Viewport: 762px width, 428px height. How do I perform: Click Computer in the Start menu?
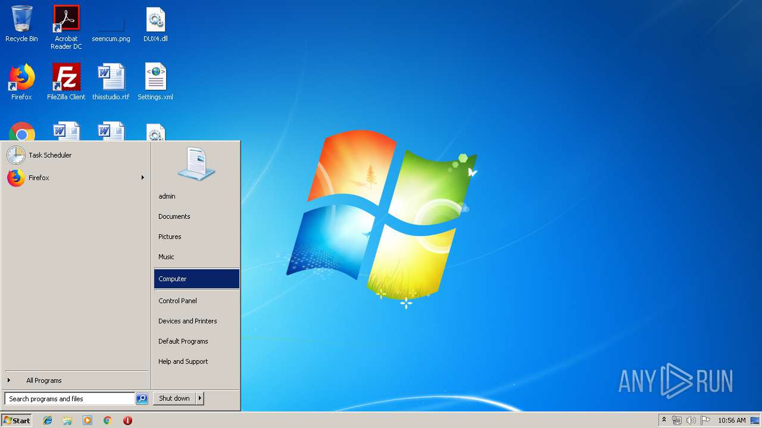(x=196, y=279)
